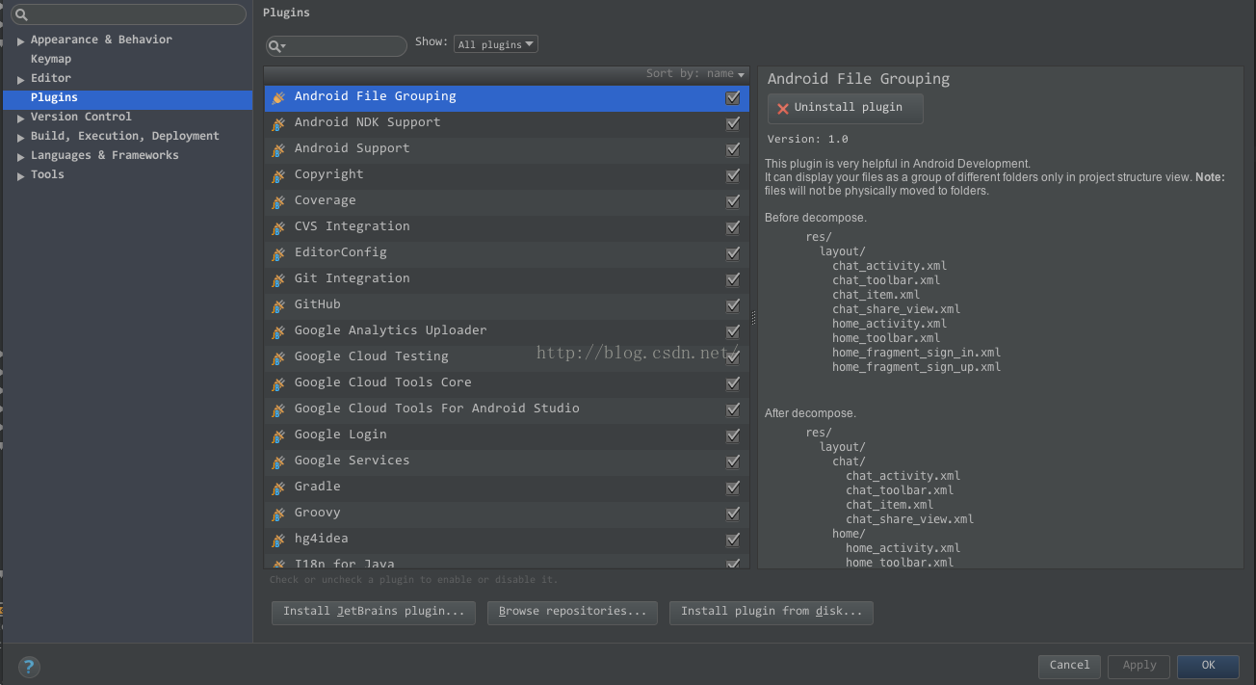Click the plugin search magnifier icon
This screenshot has width=1256, height=685.
[276, 46]
